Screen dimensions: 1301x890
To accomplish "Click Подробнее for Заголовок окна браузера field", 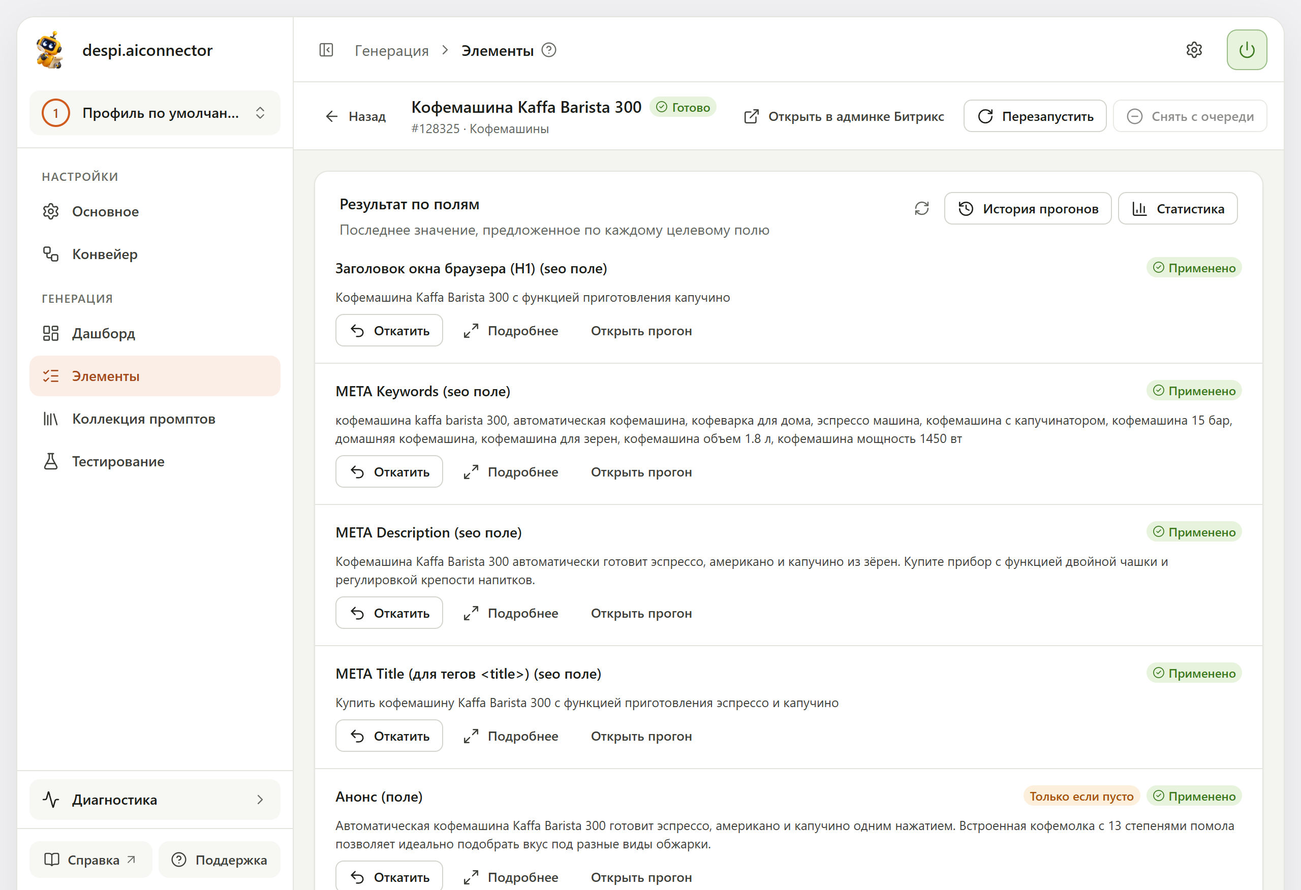I will coord(511,331).
